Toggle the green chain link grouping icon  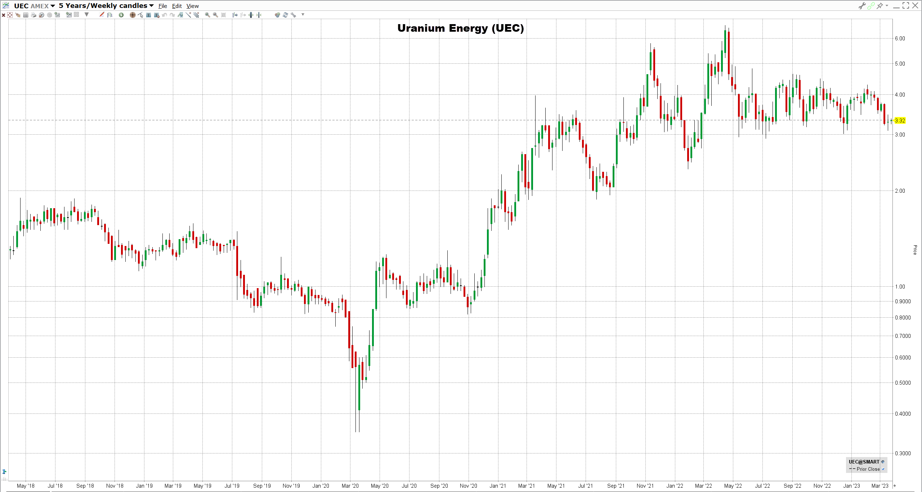click(x=871, y=6)
